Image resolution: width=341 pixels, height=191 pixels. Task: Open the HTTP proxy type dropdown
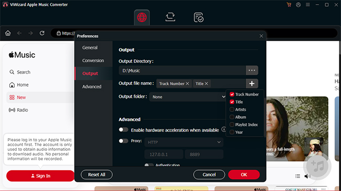click(x=184, y=142)
